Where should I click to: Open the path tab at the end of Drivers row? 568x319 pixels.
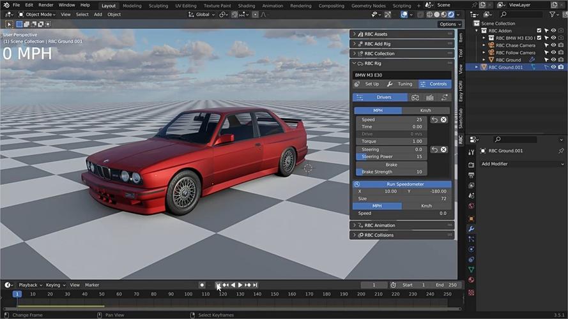[444, 97]
